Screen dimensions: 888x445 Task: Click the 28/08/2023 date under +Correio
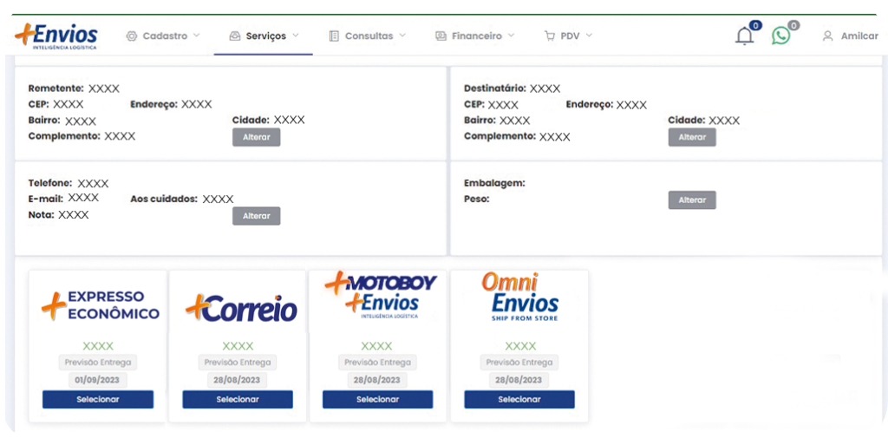pos(237,380)
